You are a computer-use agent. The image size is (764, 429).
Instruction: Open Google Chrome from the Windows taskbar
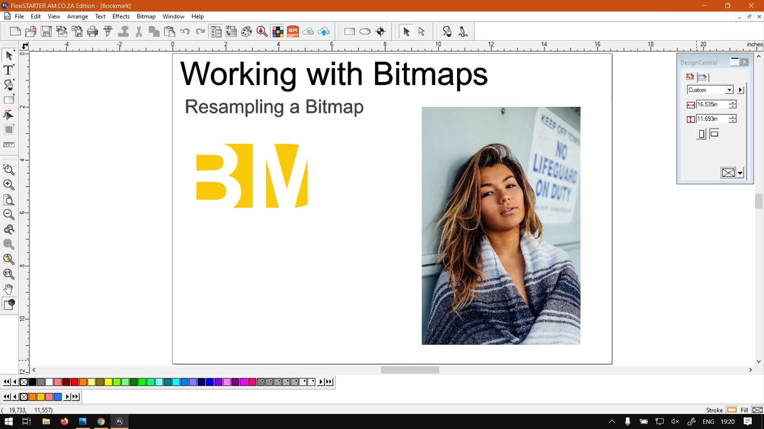(101, 421)
